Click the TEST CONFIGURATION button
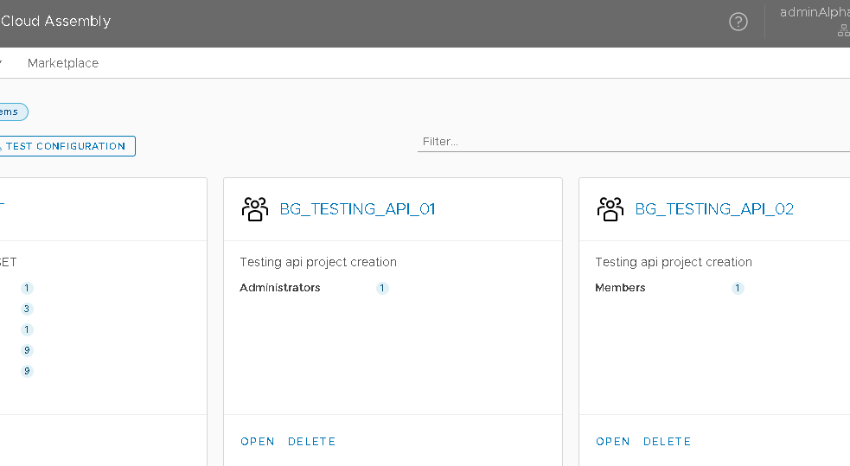Screen dimensions: 850x466 (x=66, y=146)
